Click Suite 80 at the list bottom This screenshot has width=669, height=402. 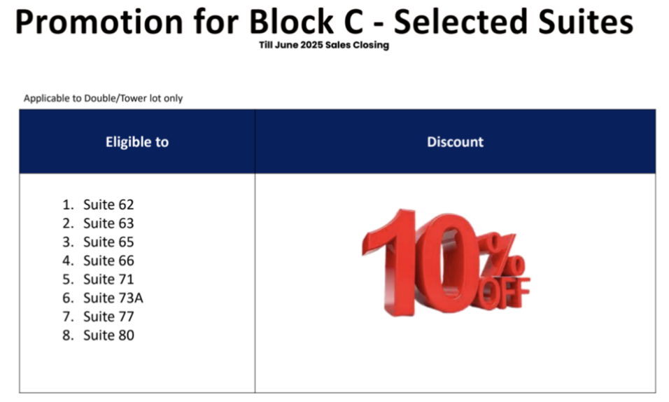108,335
